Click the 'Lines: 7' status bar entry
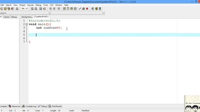200x112 pixels. click(39, 111)
